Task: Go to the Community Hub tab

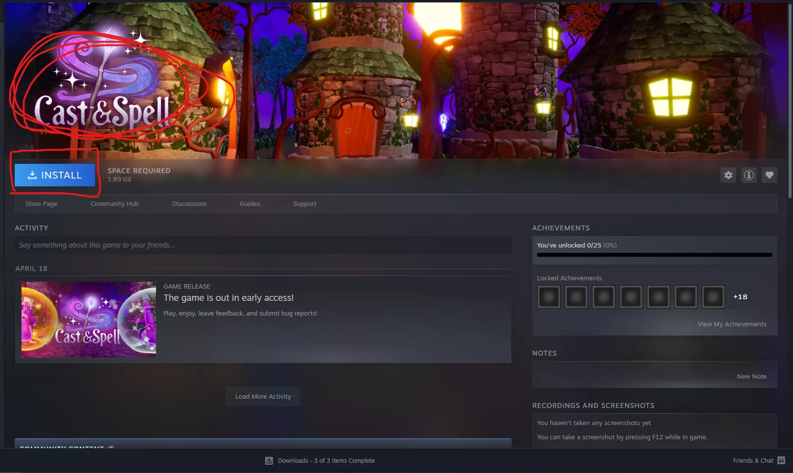Action: tap(114, 204)
